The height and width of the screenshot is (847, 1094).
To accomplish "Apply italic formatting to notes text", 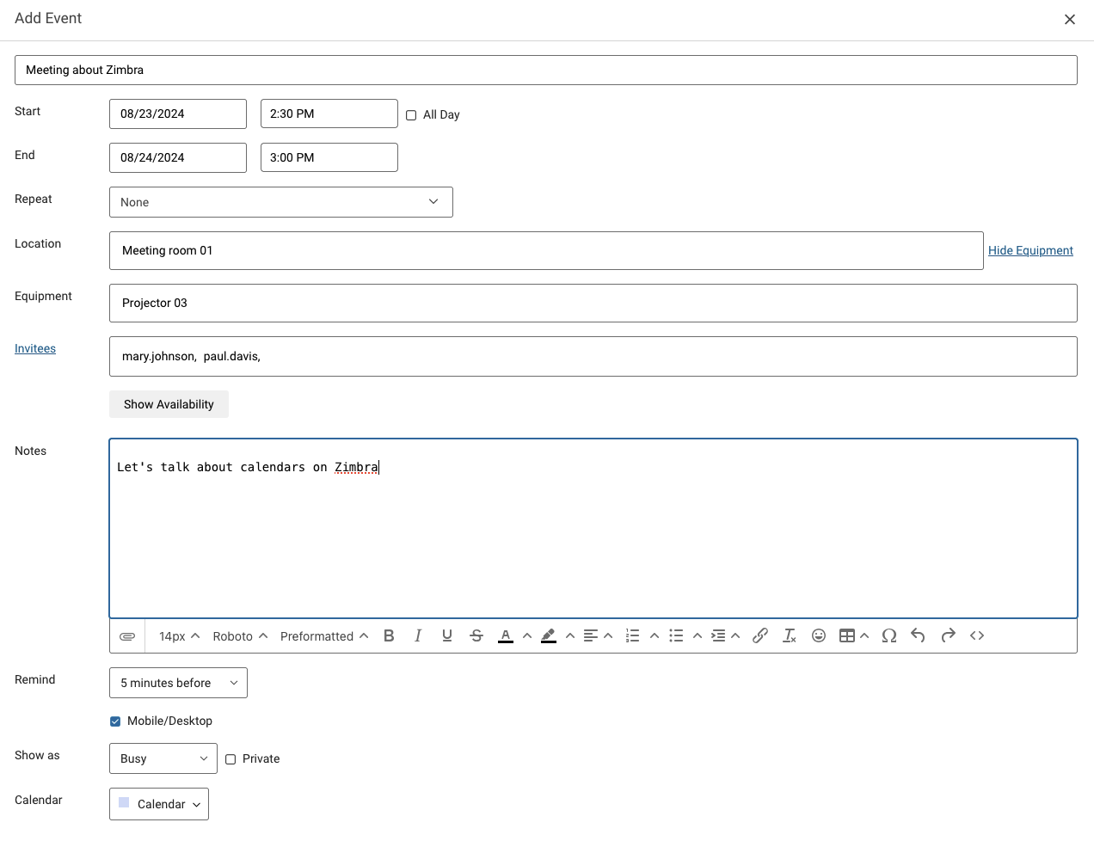I will [x=418, y=635].
